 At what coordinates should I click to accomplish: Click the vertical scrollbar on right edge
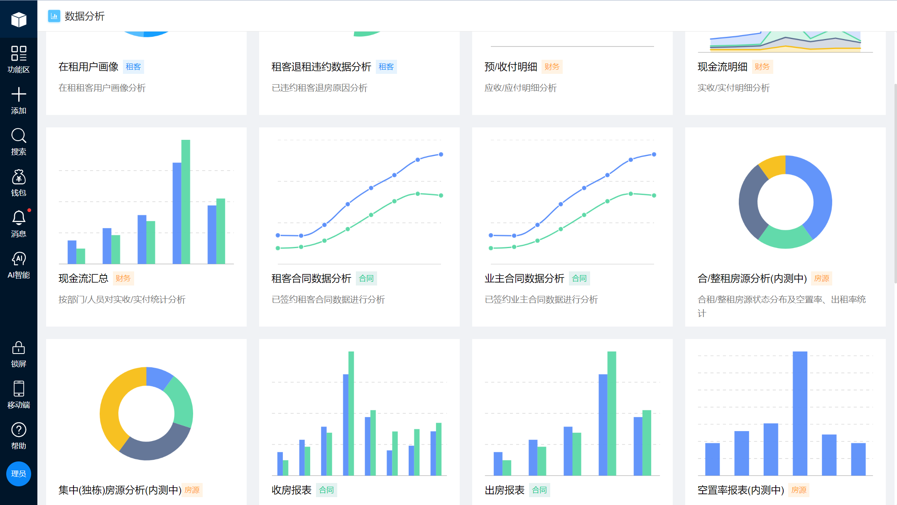tap(895, 183)
